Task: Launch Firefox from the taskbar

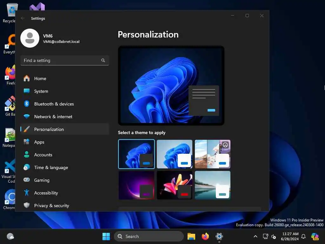Action: coord(205,236)
